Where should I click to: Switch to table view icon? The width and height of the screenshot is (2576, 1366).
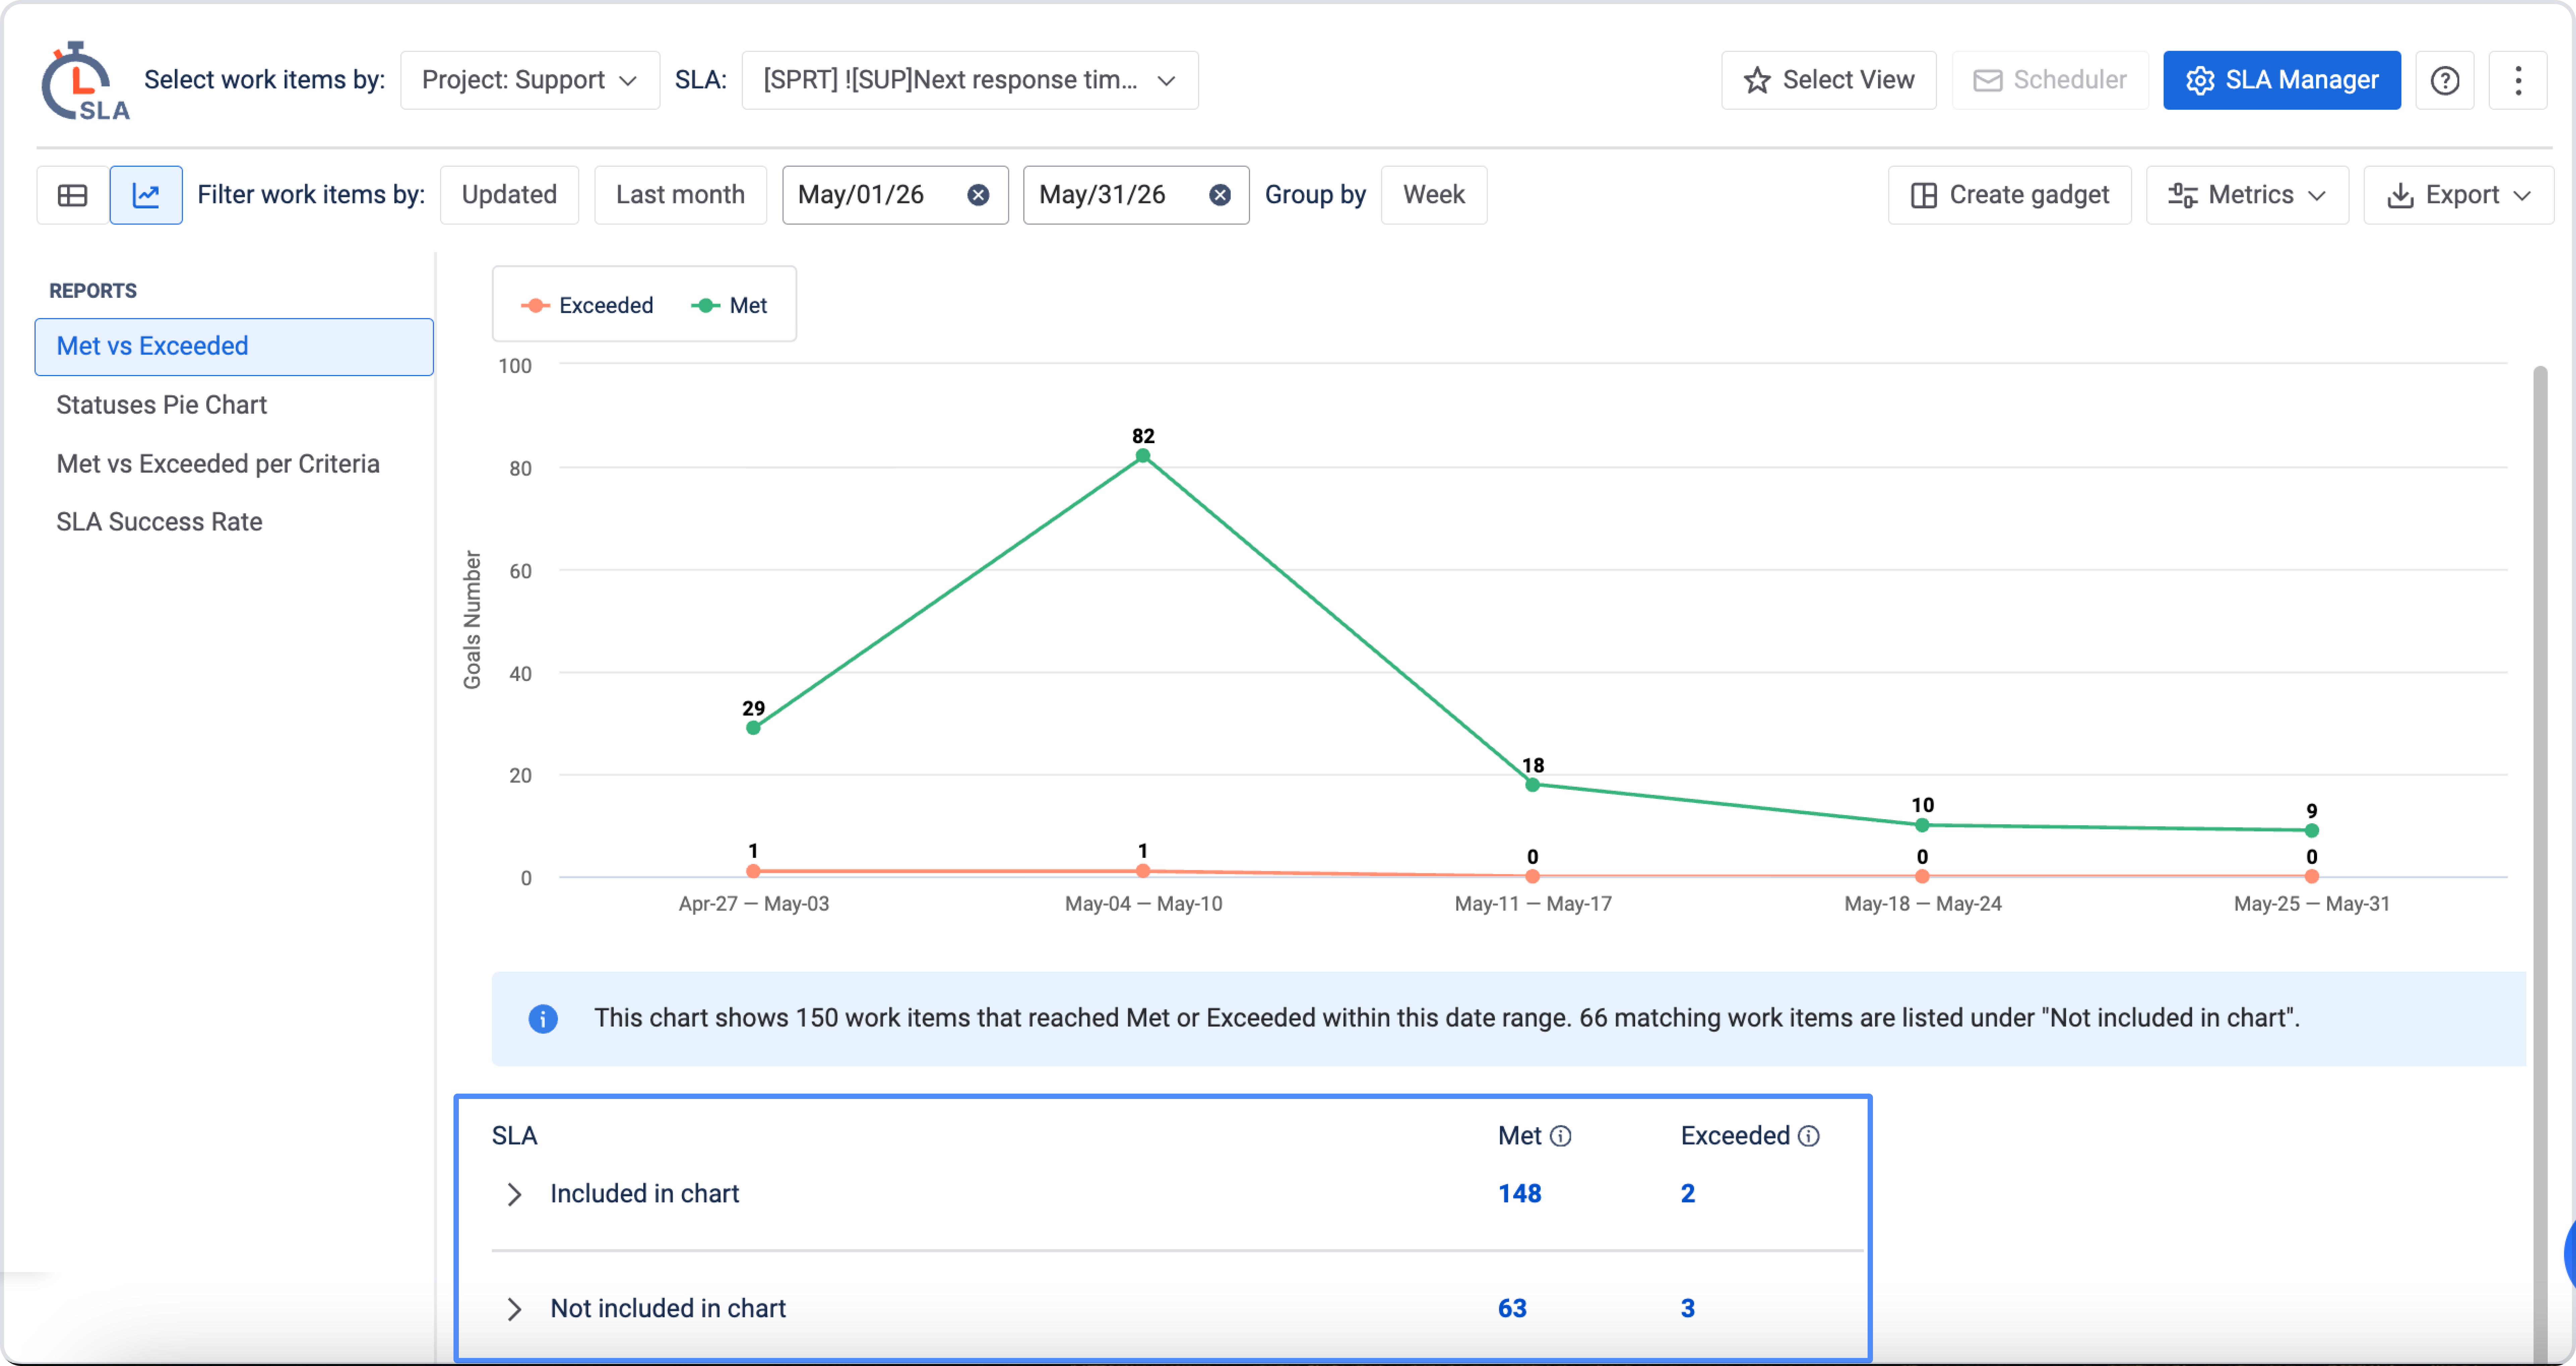72,195
